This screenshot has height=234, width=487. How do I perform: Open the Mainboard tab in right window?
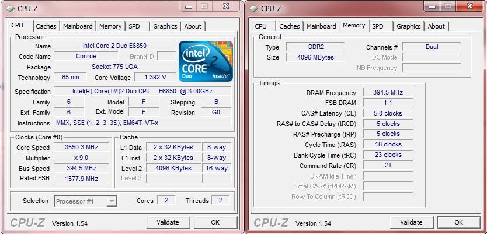click(x=321, y=26)
